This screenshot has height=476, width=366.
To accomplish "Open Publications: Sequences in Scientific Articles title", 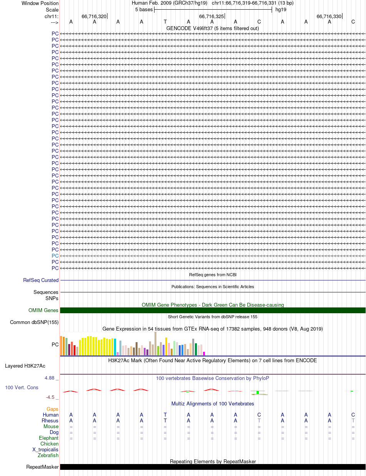I will (213, 287).
